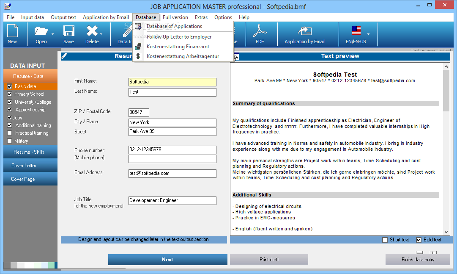Viewport: 457px width, 274px height.
Task: Click the Next button
Action: pyautogui.click(x=167, y=260)
